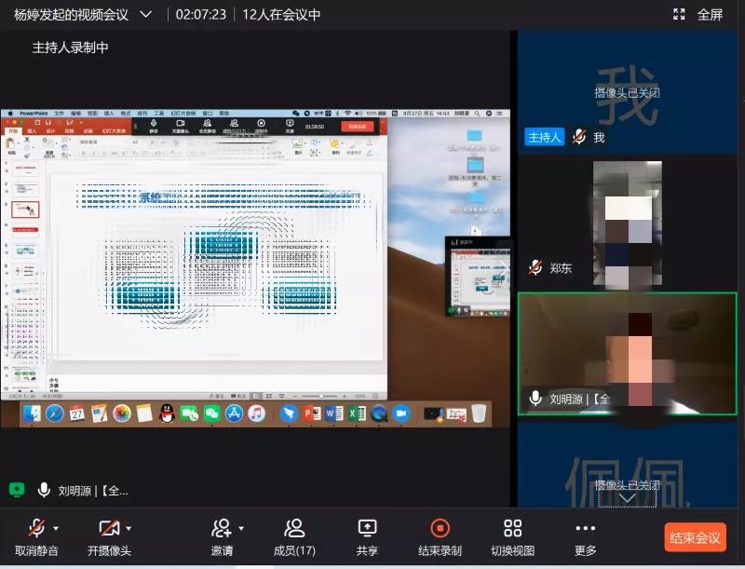Expand the participant list down chevron
The height and width of the screenshot is (569, 745).
[x=628, y=498]
